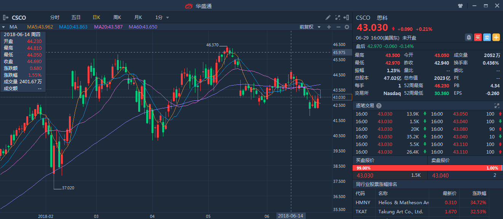Open the skin theme shirt icon

point(460,6)
